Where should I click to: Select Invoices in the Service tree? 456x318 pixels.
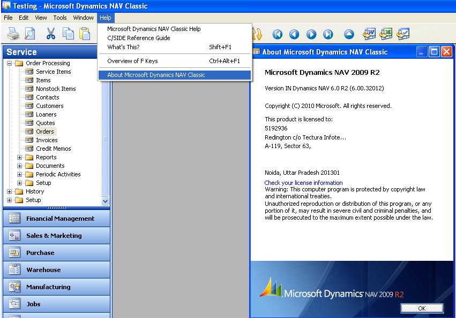click(47, 140)
